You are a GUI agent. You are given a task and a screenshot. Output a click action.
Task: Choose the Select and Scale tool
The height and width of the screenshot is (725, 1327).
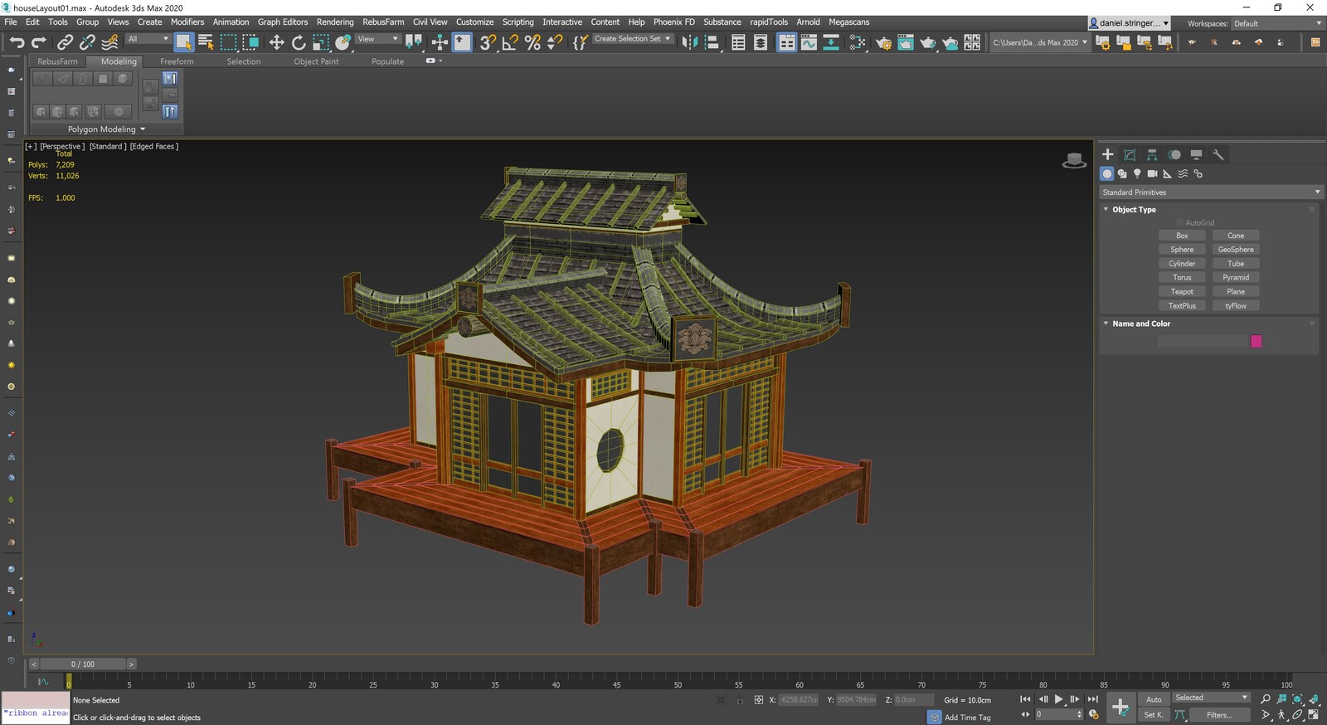point(321,42)
